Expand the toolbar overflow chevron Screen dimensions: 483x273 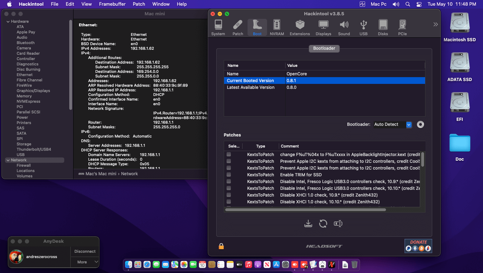tap(435, 25)
